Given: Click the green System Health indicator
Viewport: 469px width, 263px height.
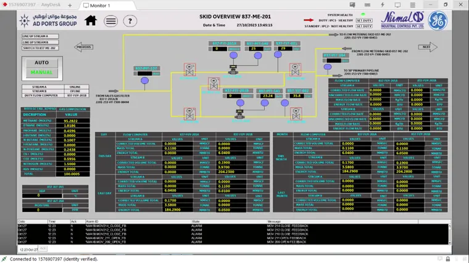Looking at the screenshot, I should click(x=363, y=14).
